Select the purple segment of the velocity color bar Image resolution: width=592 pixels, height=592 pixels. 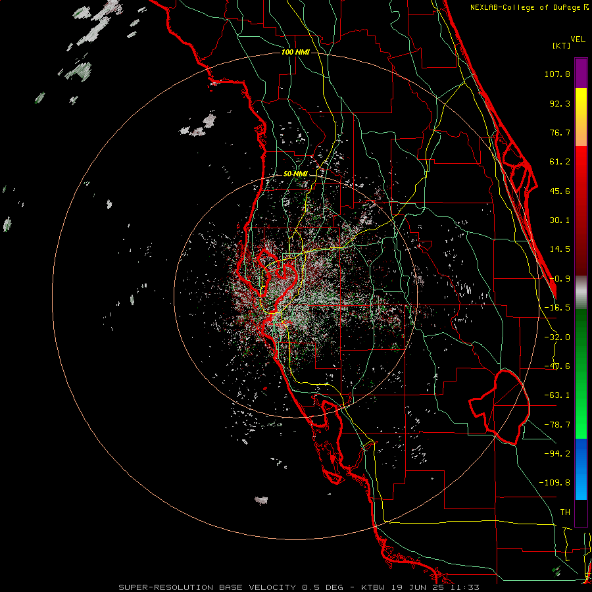click(x=581, y=73)
